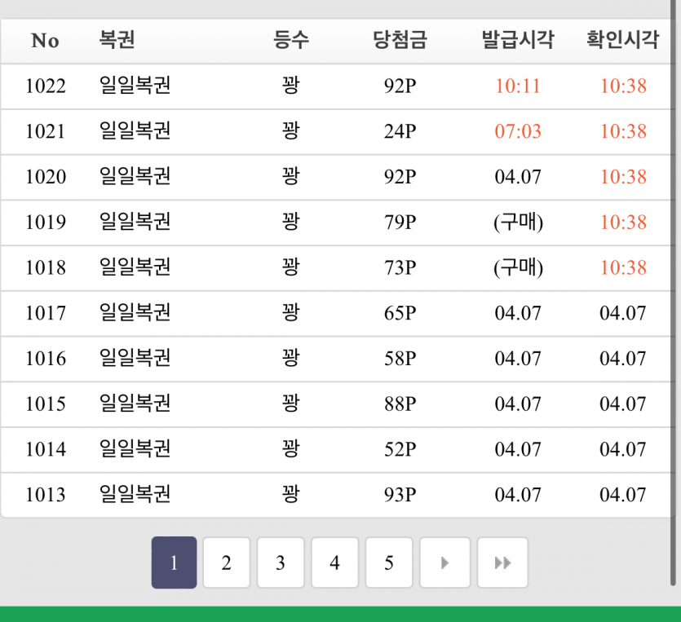The image size is (681, 622).
Task: Select page 1 in pagination
Action: tap(174, 562)
